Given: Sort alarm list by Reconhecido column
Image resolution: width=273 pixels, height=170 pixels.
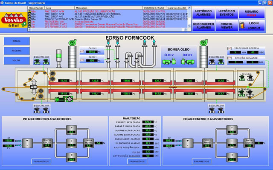Looking at the screenshot, I should 36,8.
